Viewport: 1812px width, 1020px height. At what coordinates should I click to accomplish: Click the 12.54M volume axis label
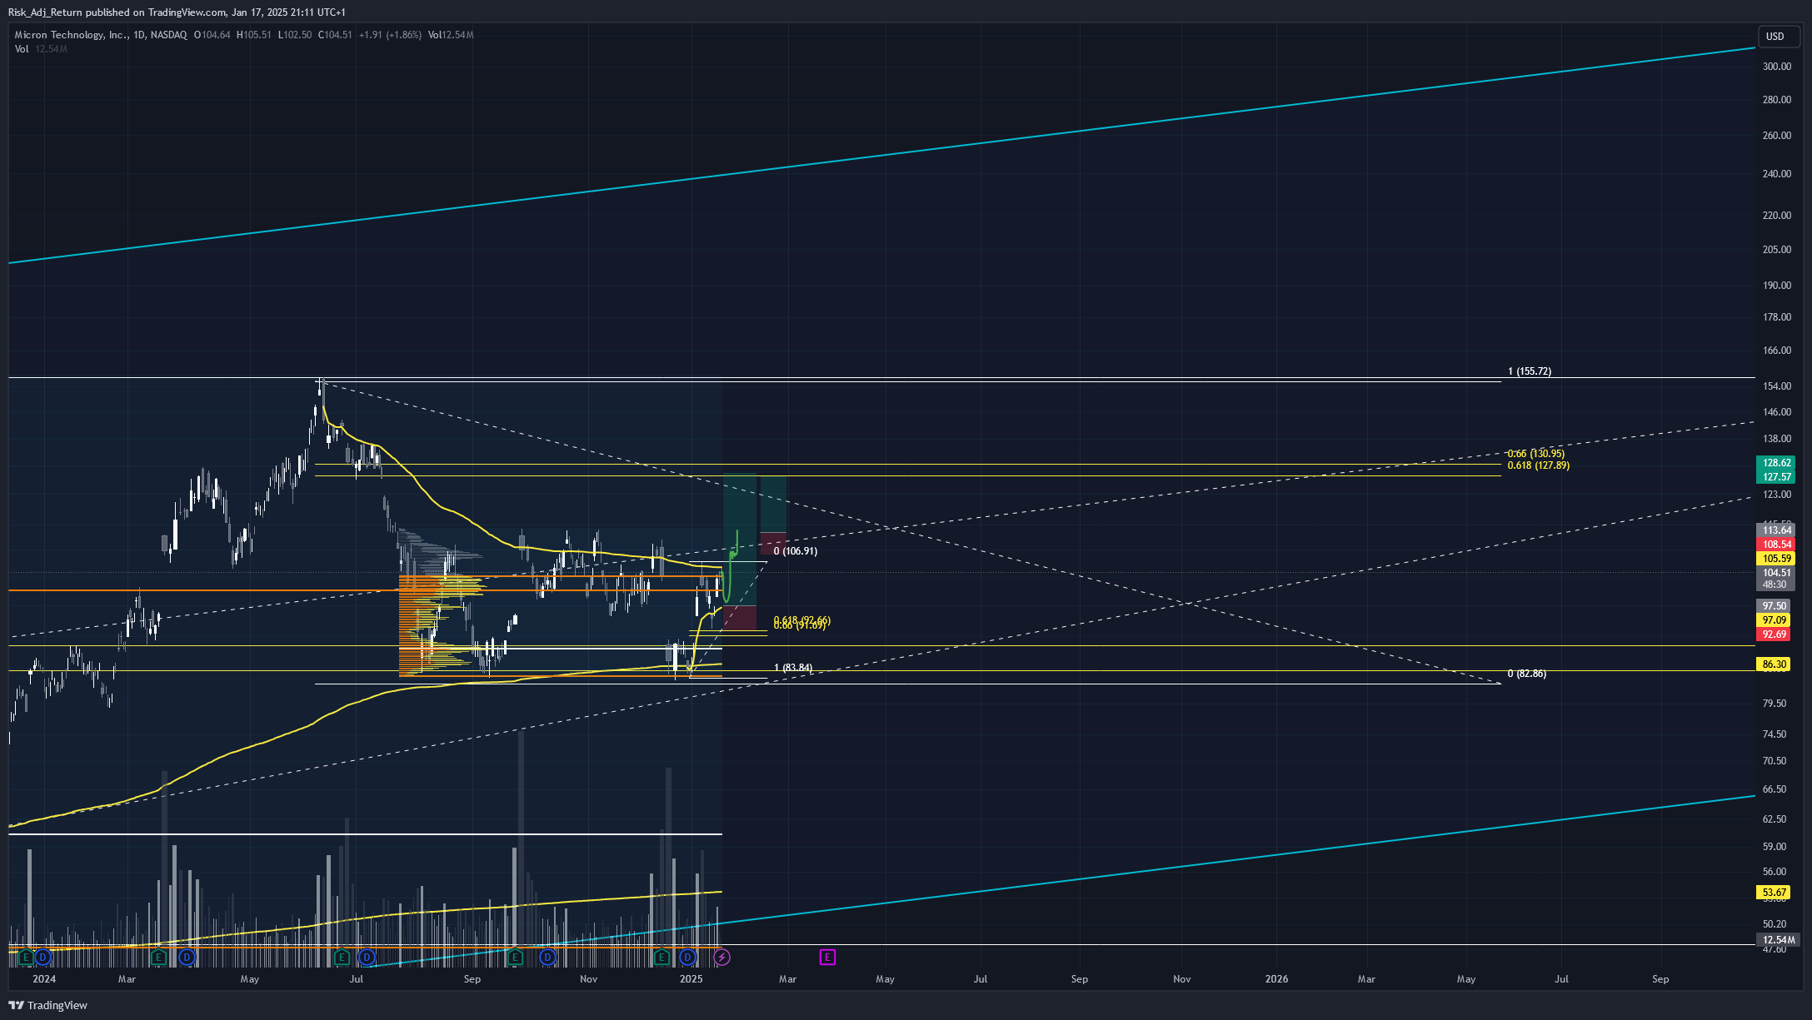pos(1779,940)
